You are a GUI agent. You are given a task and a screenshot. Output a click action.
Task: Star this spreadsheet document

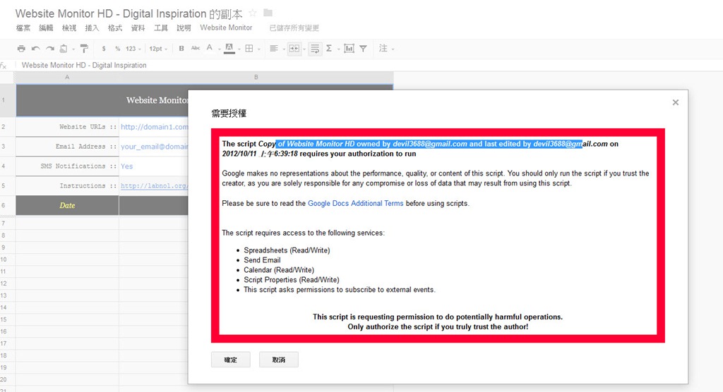(253, 13)
